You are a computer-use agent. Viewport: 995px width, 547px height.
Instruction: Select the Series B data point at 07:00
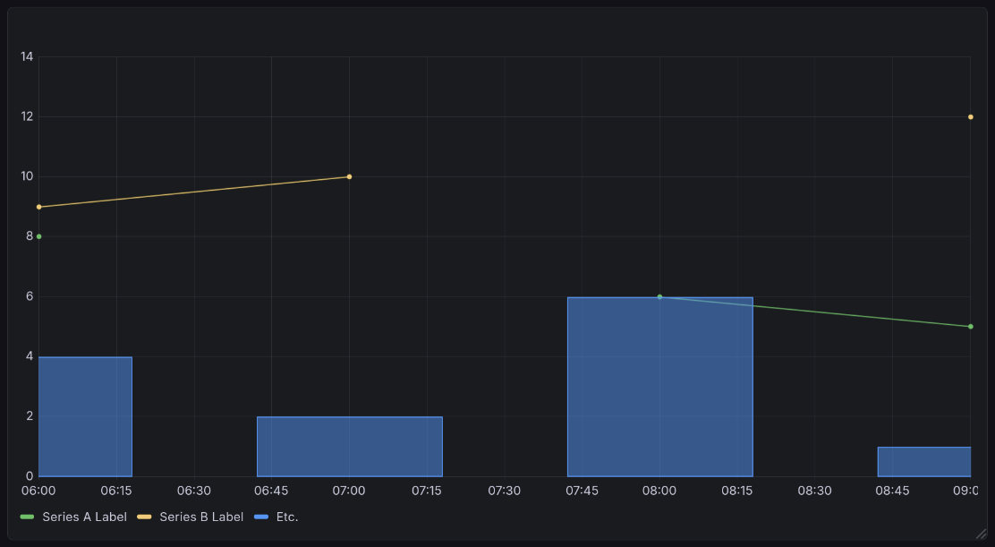349,175
